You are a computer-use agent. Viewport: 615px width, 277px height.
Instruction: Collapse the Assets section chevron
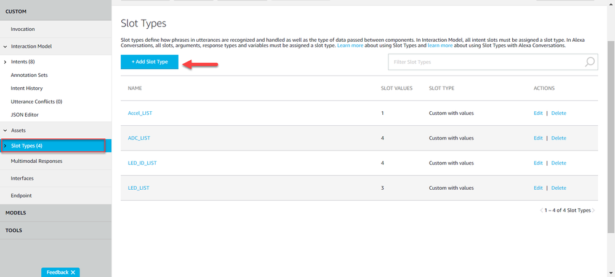[5, 131]
